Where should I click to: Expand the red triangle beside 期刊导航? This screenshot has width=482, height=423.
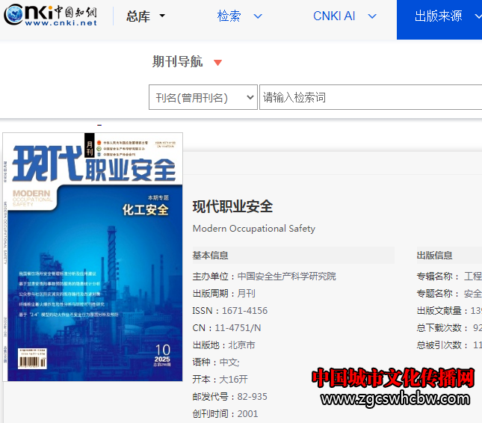tap(217, 63)
